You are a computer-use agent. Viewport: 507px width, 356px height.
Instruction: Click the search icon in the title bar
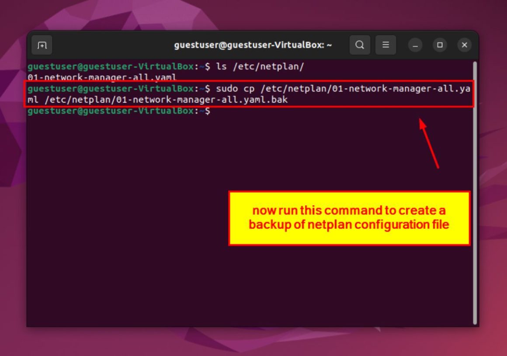(360, 45)
